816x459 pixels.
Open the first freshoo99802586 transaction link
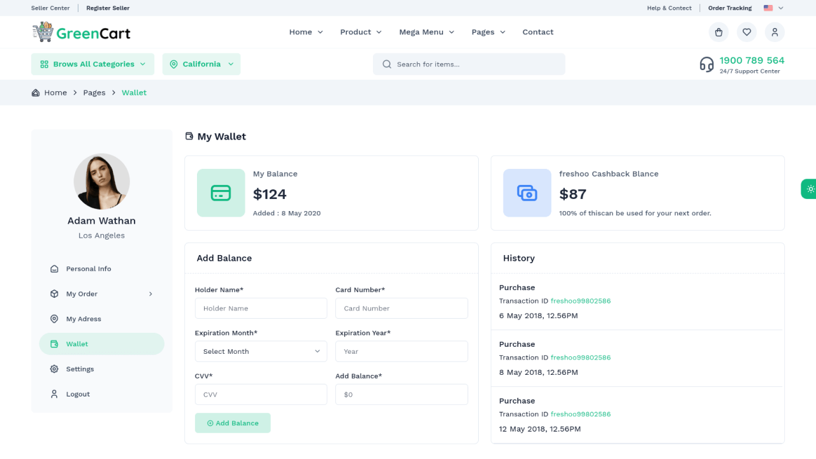tap(581, 301)
